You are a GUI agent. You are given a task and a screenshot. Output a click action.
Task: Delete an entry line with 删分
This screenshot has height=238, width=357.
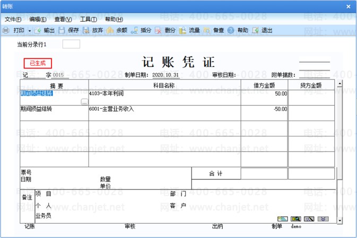click(x=166, y=30)
